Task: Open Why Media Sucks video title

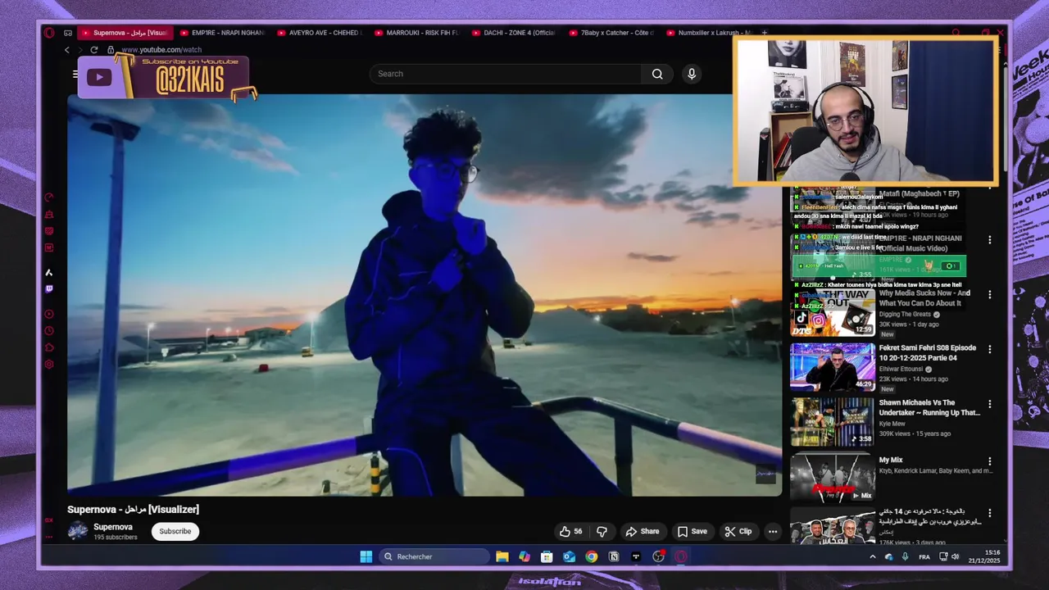Action: [x=924, y=298]
